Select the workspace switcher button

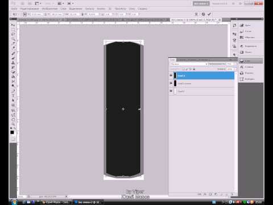[x=201, y=3]
